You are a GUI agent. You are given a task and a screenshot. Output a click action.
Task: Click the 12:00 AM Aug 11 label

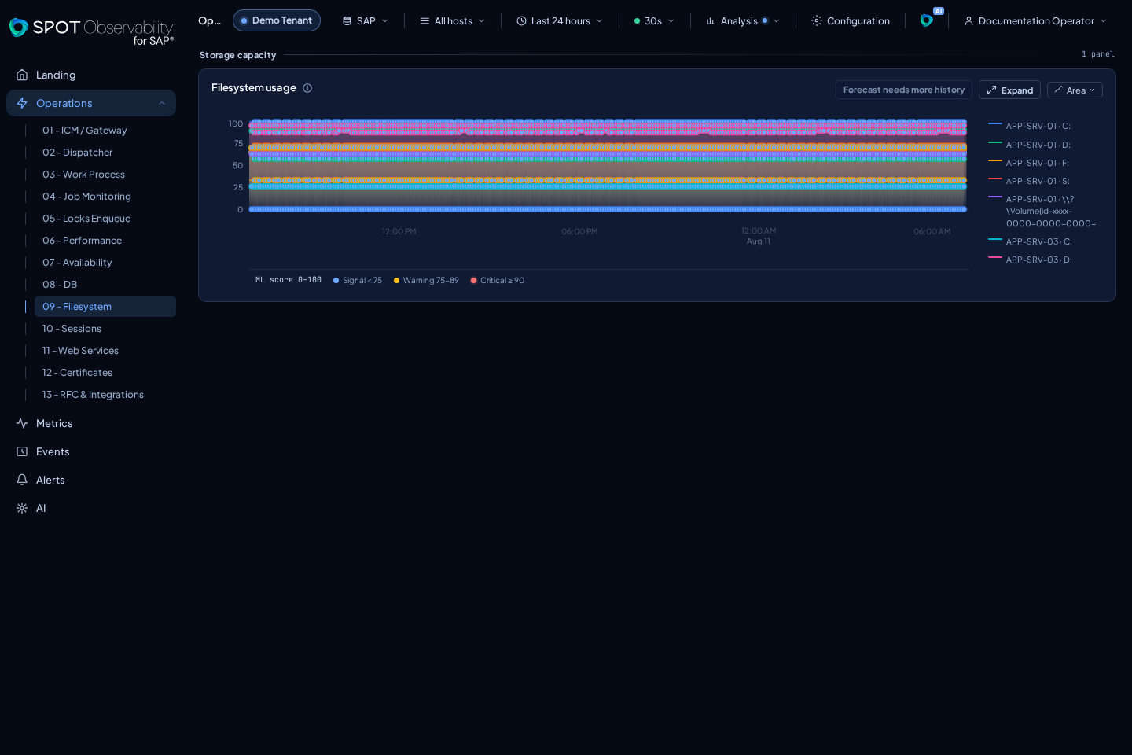(x=759, y=236)
